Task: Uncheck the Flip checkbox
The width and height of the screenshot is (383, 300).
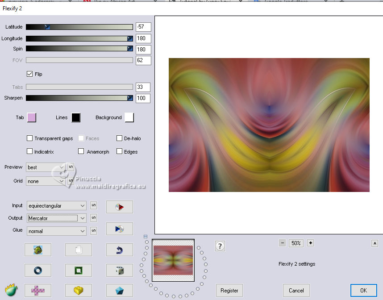Action: click(x=29, y=74)
